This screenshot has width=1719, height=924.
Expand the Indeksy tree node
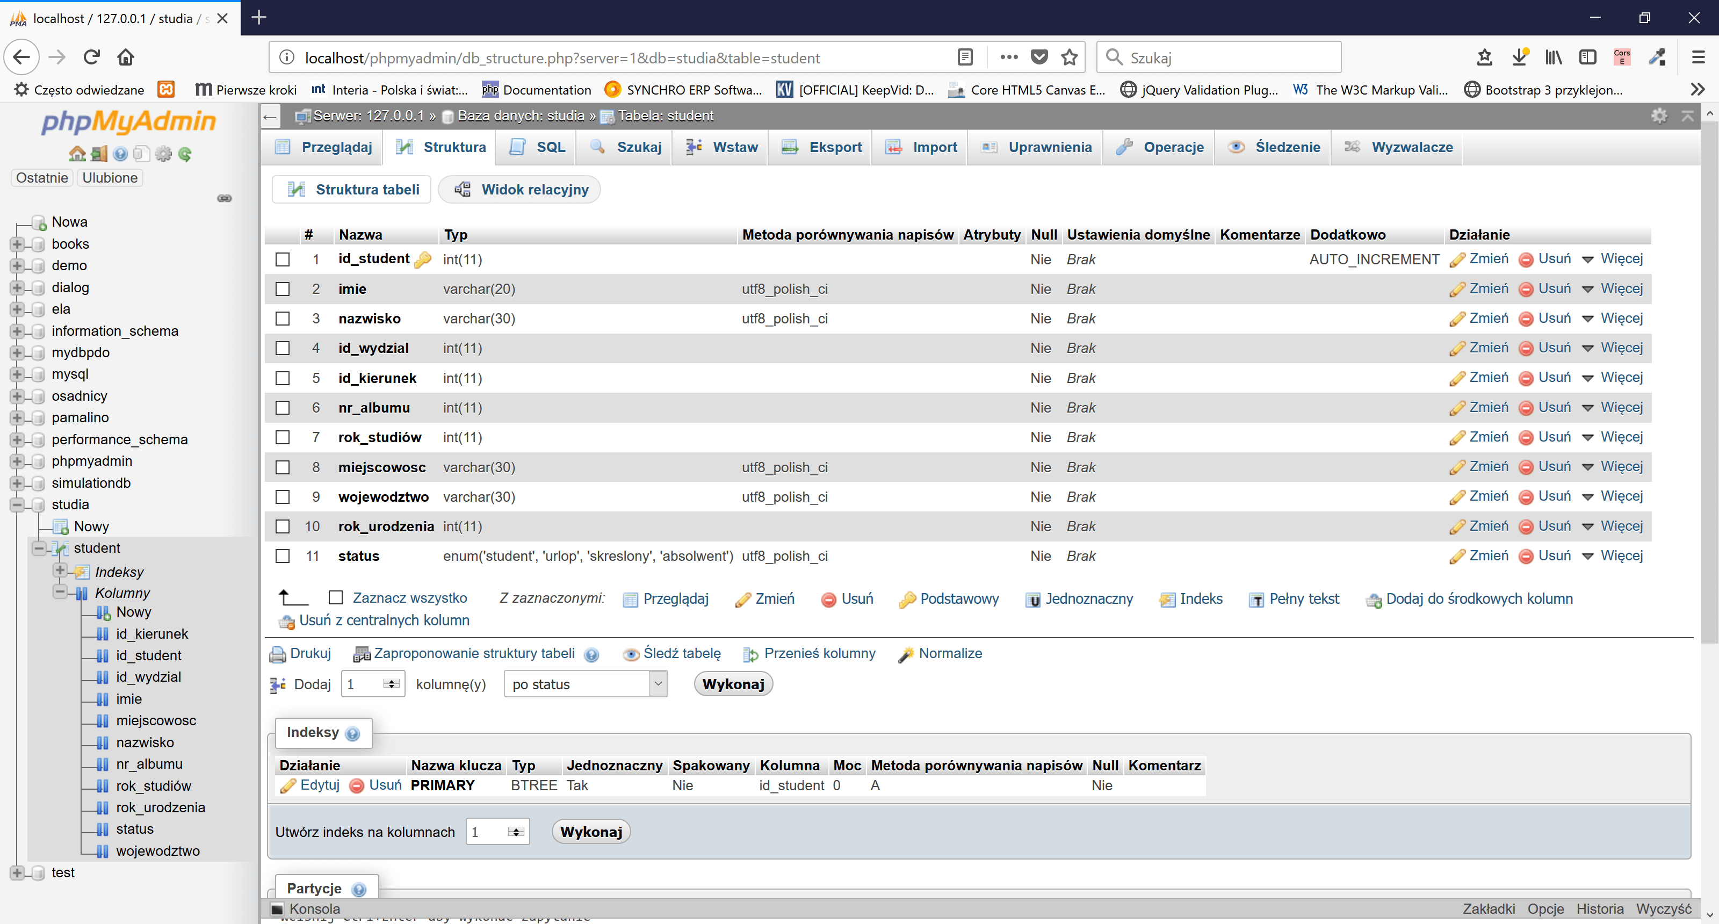(60, 571)
